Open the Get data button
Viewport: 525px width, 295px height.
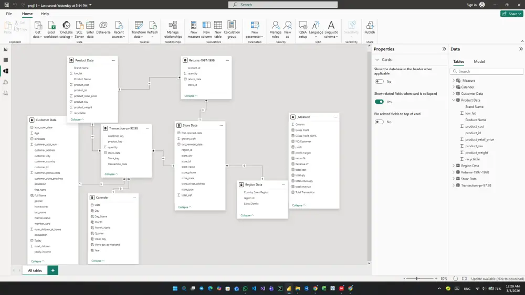37,29
